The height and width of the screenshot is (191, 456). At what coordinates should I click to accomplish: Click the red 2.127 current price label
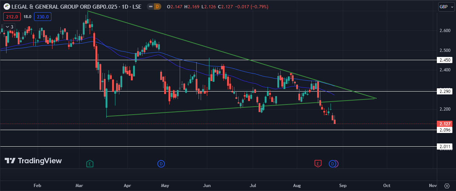(x=445, y=124)
